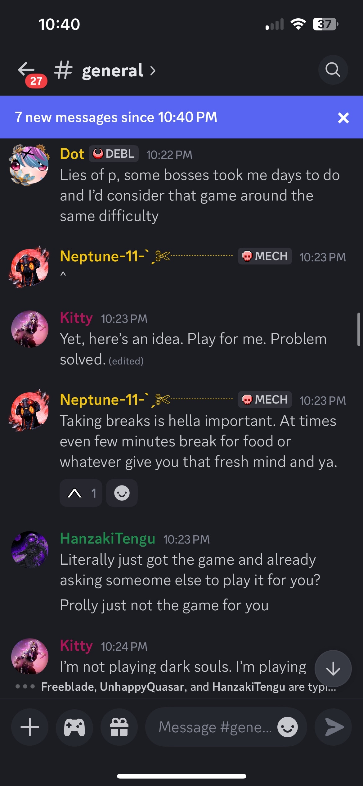Open Kitty's avatar on the 10:23 message
363x786 pixels.
29,329
